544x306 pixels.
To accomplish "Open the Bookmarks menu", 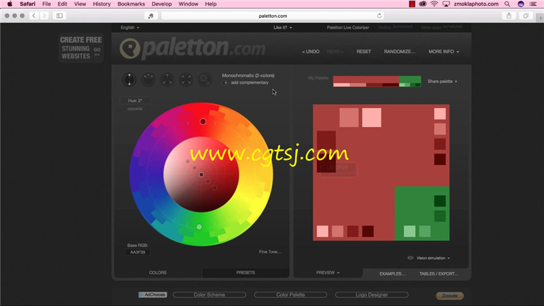I will [x=131, y=4].
